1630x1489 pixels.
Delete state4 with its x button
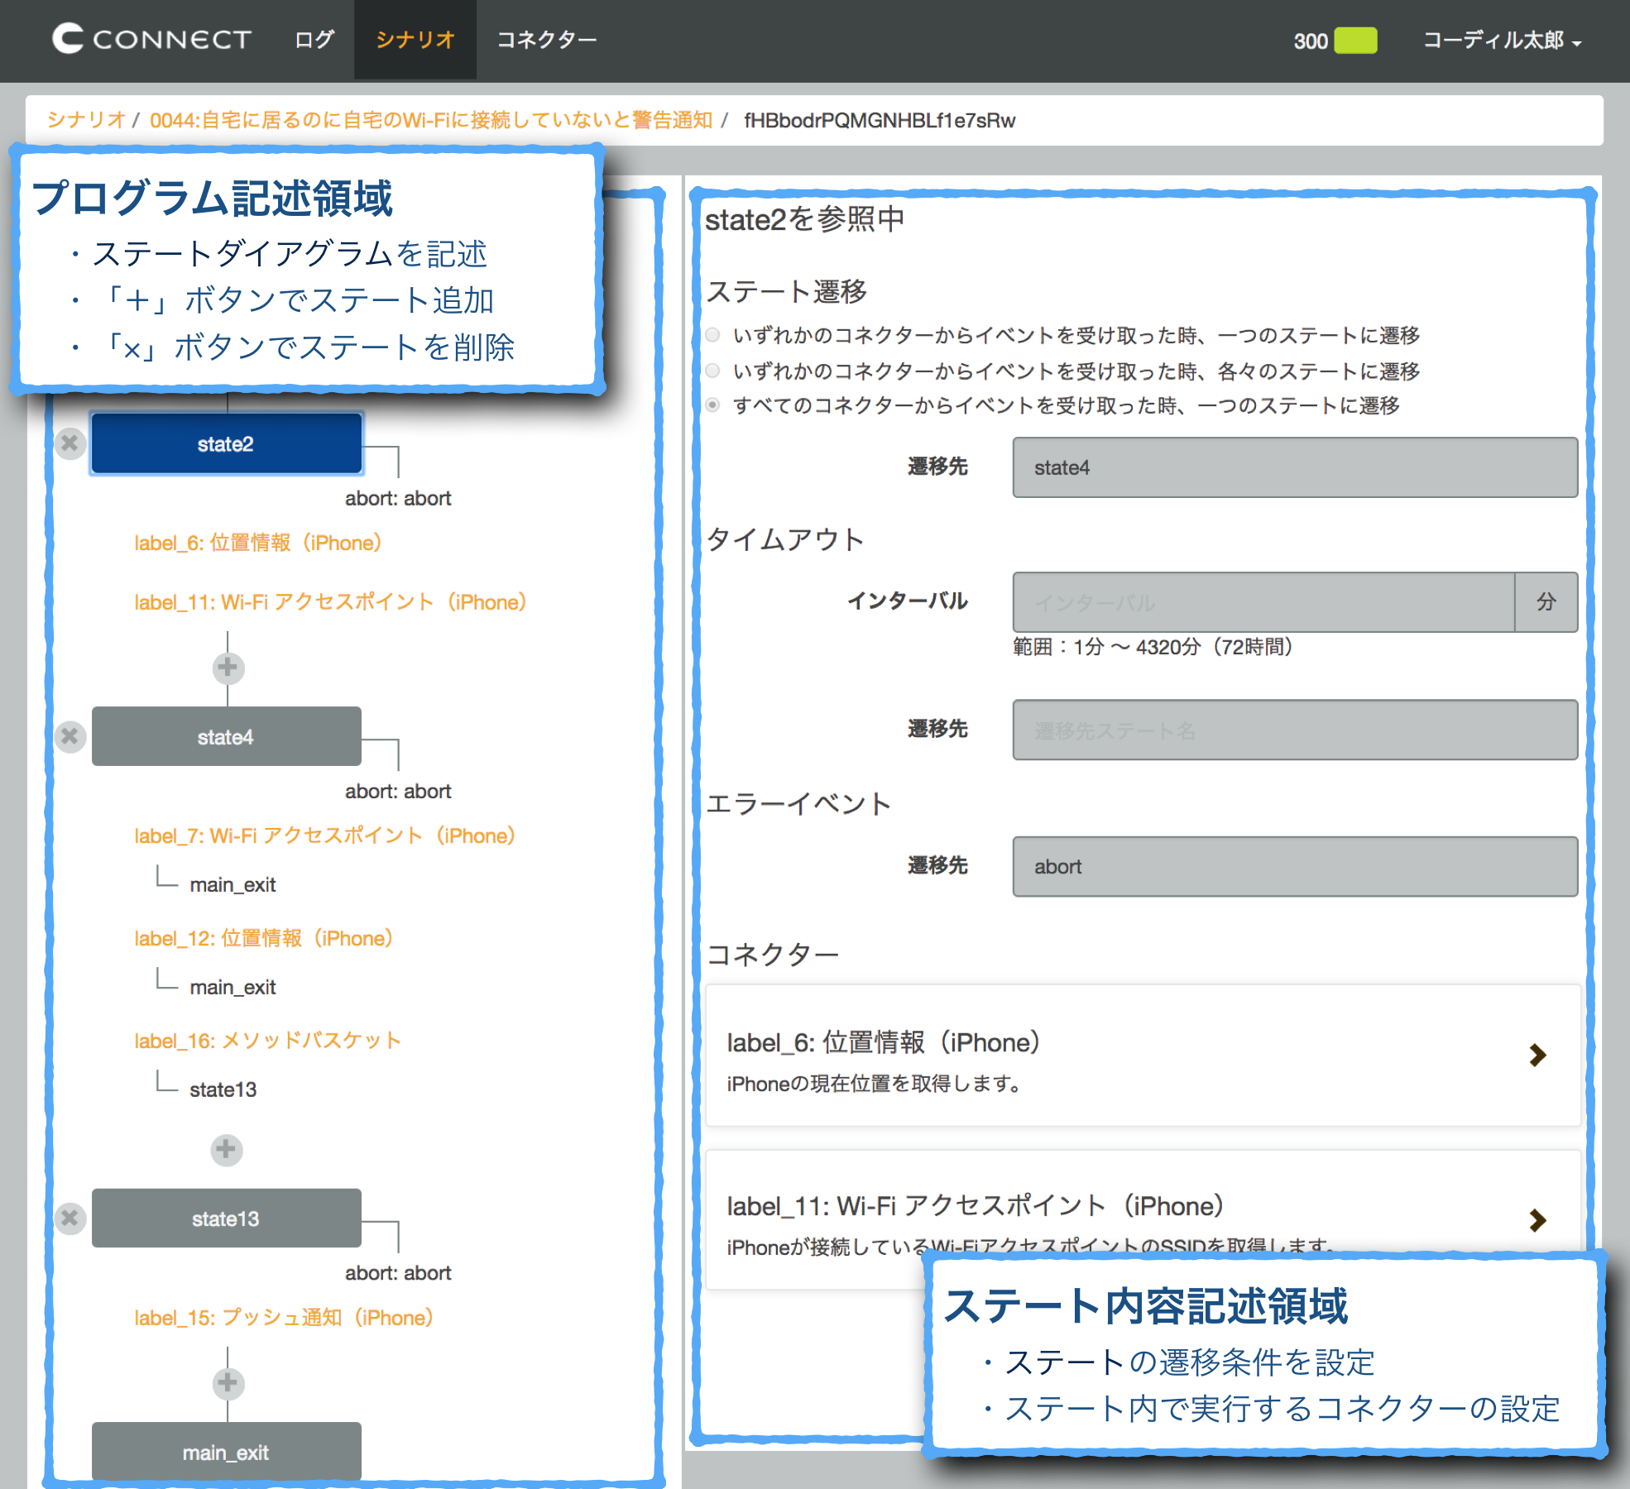70,736
